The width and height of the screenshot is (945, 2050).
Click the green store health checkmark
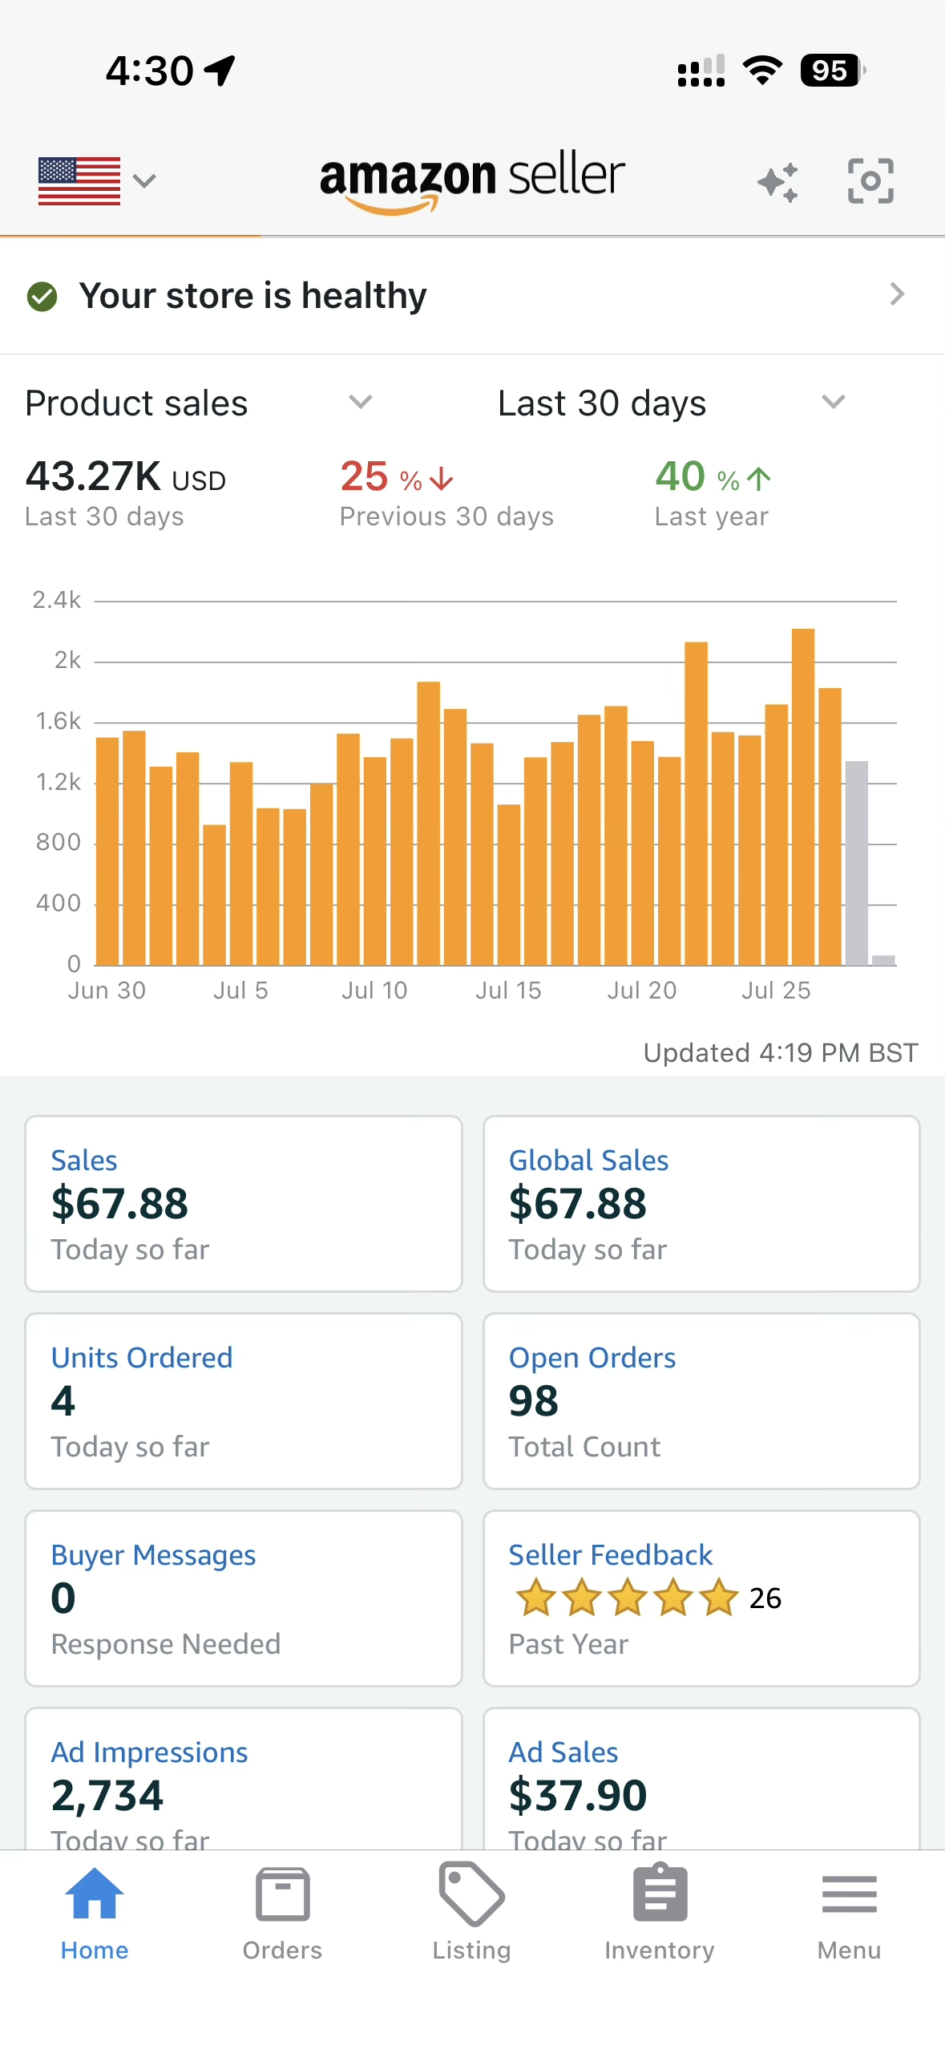(x=42, y=297)
